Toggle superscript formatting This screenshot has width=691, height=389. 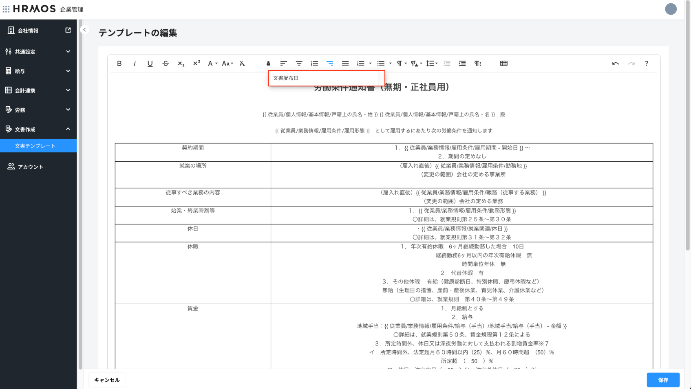point(196,63)
